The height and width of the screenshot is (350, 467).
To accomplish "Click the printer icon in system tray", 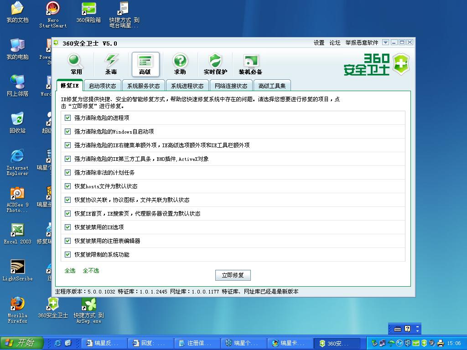I will 441,343.
